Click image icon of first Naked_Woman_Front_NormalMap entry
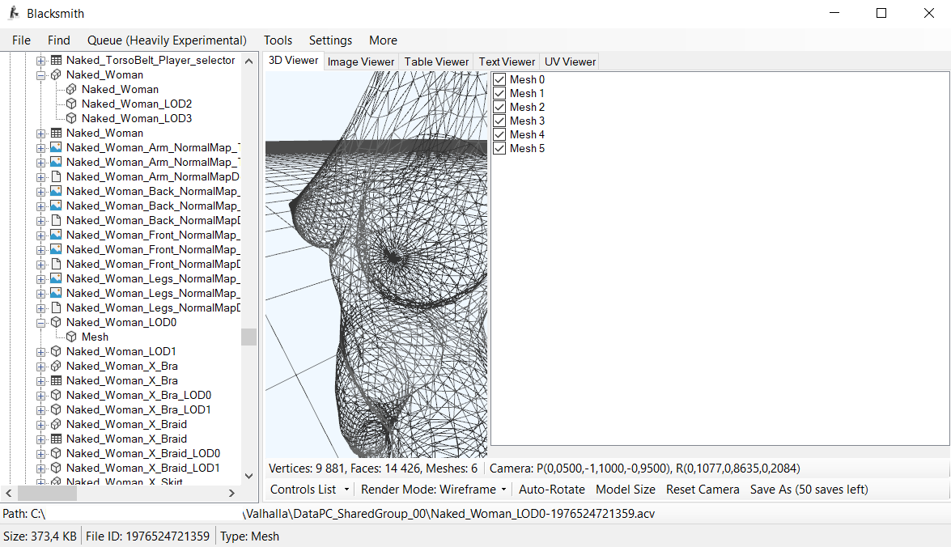This screenshot has width=951, height=547. 56,235
